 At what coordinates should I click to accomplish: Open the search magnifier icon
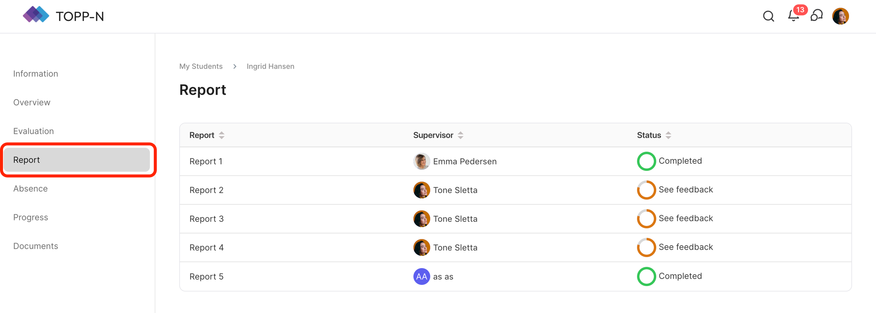pos(768,16)
